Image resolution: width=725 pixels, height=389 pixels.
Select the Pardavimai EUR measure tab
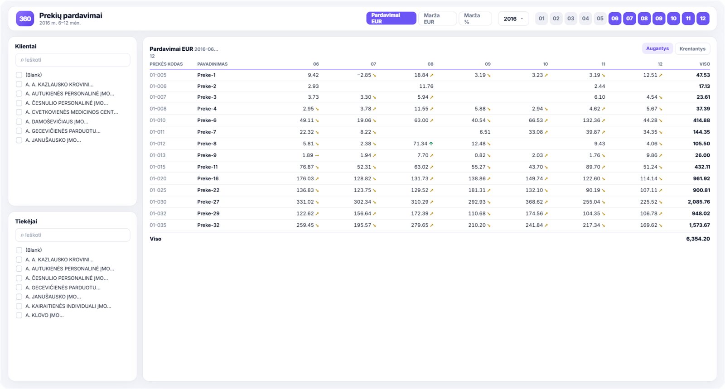tap(391, 18)
